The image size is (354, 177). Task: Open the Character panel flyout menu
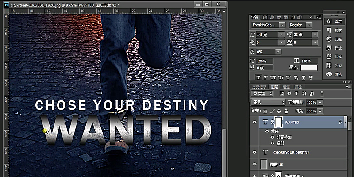point(319,17)
